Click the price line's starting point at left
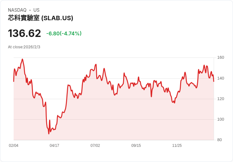233x162 pixels. [x=14, y=81]
